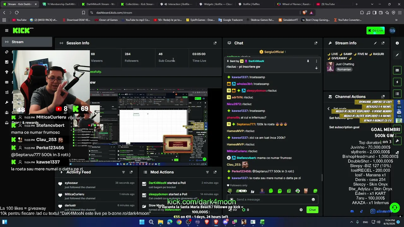The image size is (404, 227).
Task: Switch to the BotRix Raffles tab
Action: tap(254, 4)
